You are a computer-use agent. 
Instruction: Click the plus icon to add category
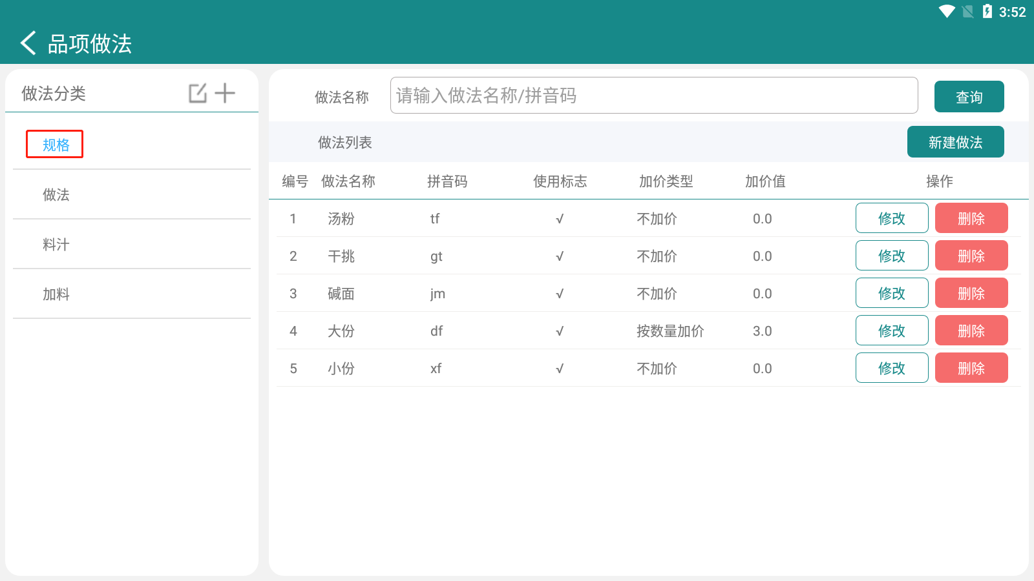pyautogui.click(x=225, y=93)
